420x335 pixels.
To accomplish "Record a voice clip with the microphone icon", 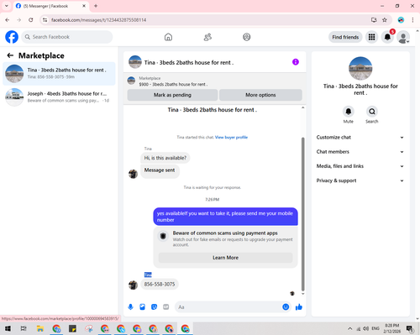I will (130, 307).
